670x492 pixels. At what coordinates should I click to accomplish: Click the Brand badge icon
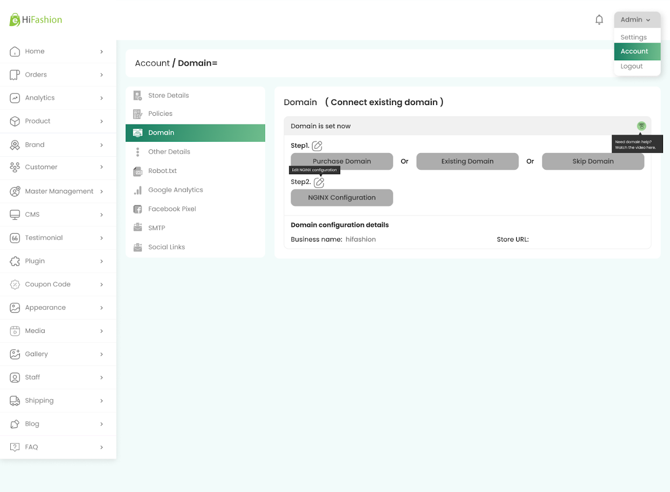coord(15,144)
